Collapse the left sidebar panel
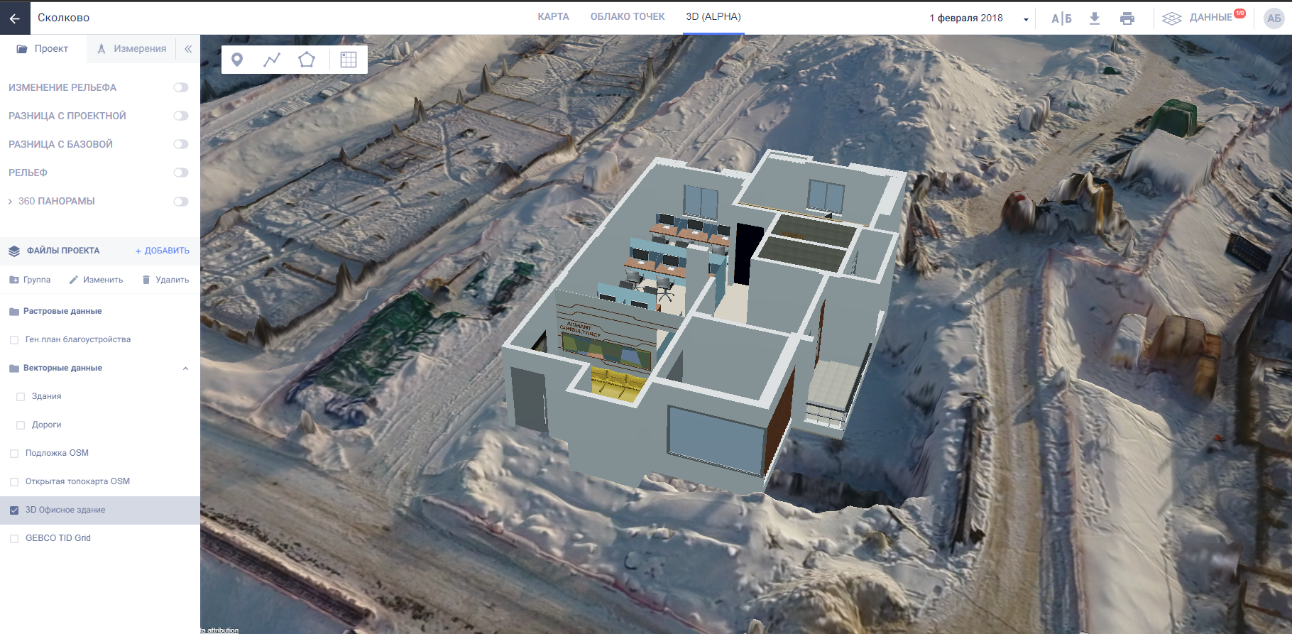The image size is (1292, 634). click(x=188, y=49)
